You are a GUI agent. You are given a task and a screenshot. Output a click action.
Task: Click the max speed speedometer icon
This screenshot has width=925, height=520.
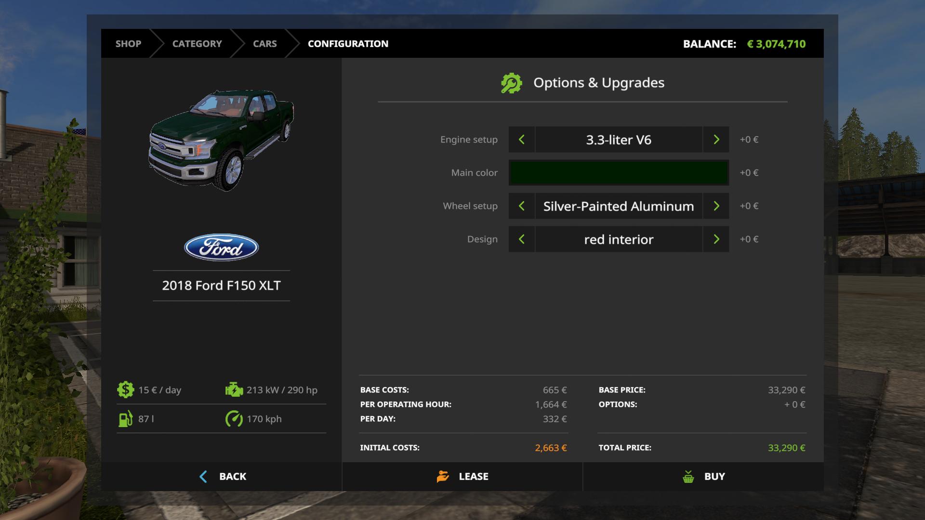pos(234,419)
